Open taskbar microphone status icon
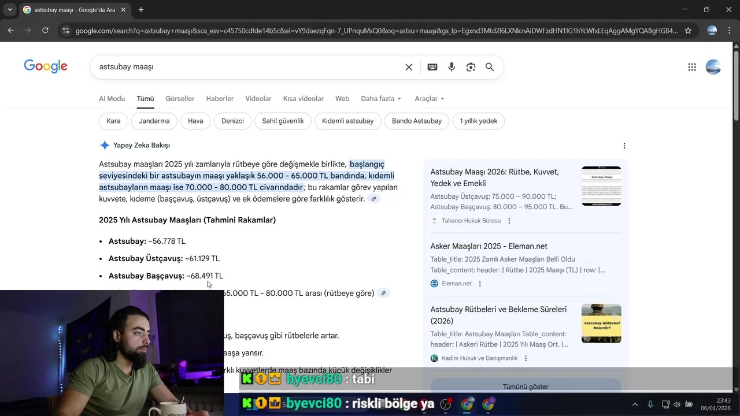740x416 pixels. point(650,404)
